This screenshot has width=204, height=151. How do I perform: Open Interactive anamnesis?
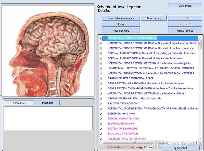tap(121, 18)
